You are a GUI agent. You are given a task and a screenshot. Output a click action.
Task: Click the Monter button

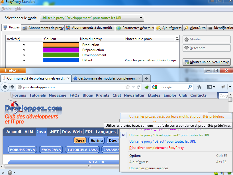pyautogui.click(x=207, y=39)
